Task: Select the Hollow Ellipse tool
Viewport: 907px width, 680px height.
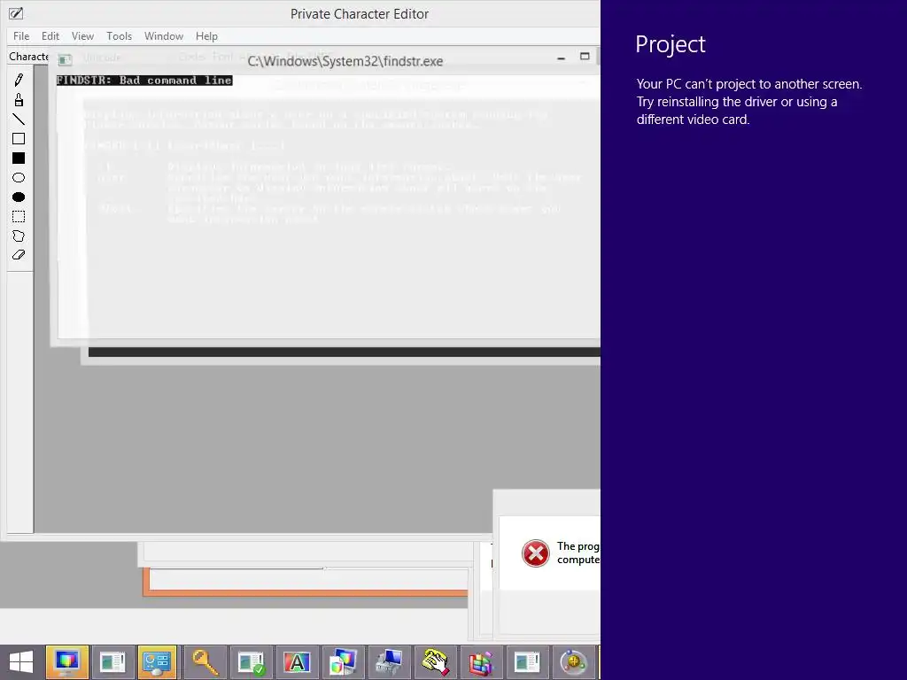Action: (x=19, y=177)
